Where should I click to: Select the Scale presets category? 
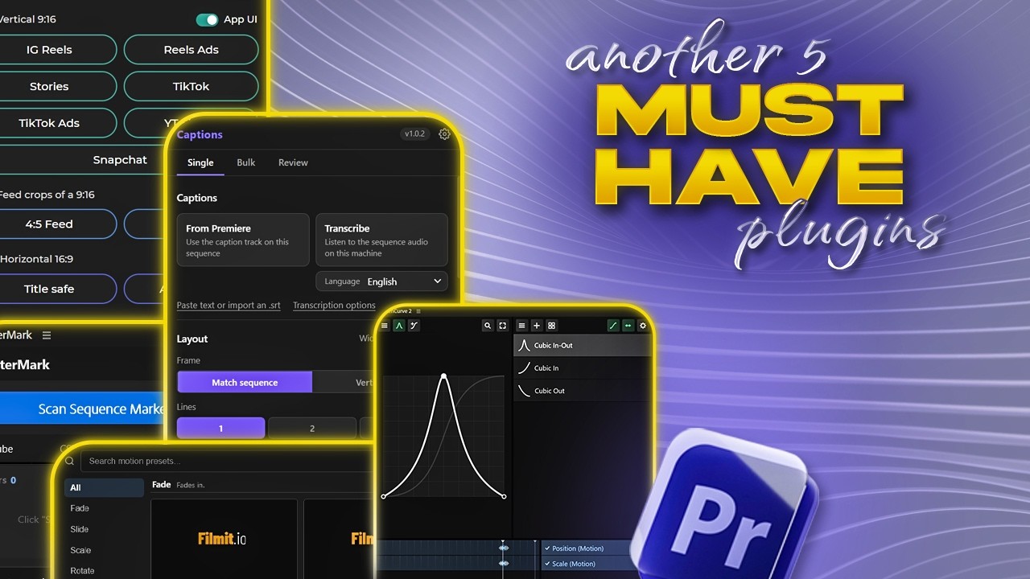point(80,550)
